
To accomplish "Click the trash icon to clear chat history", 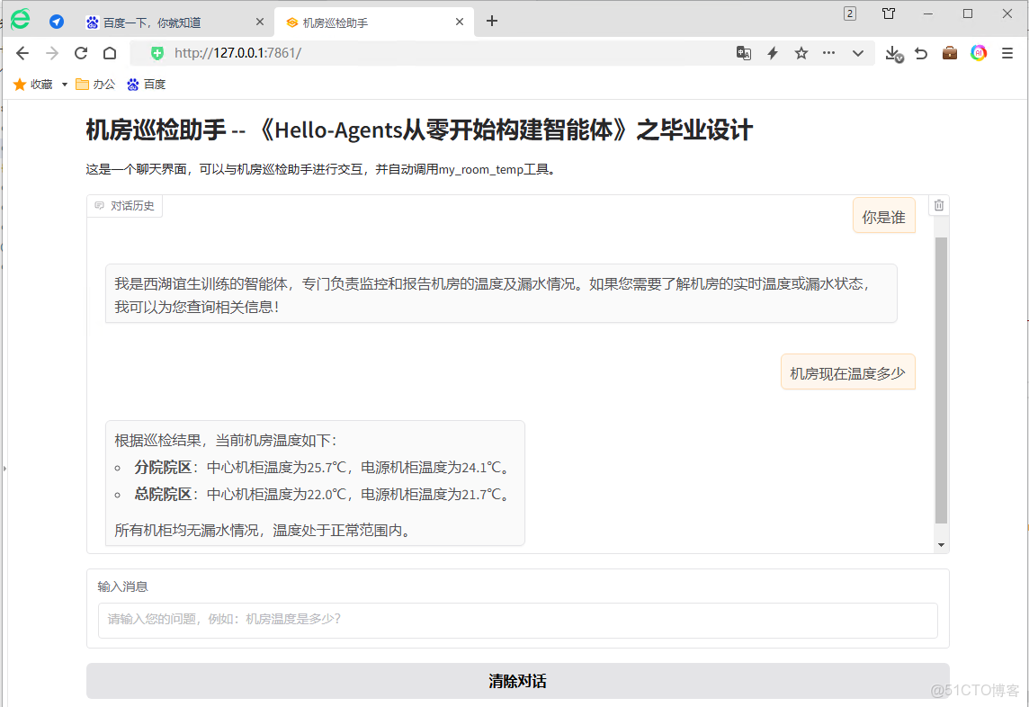I will tap(938, 205).
